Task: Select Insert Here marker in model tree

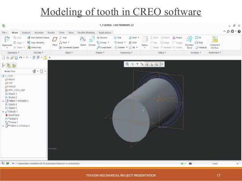Action: (x=13, y=115)
